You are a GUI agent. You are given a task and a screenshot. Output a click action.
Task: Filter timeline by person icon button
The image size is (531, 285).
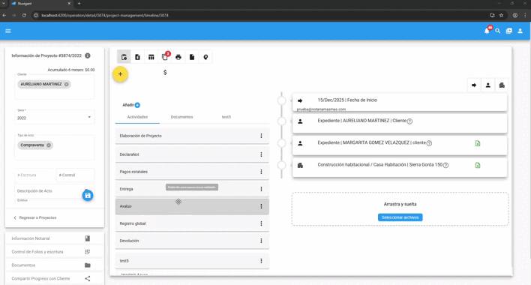pos(488,85)
